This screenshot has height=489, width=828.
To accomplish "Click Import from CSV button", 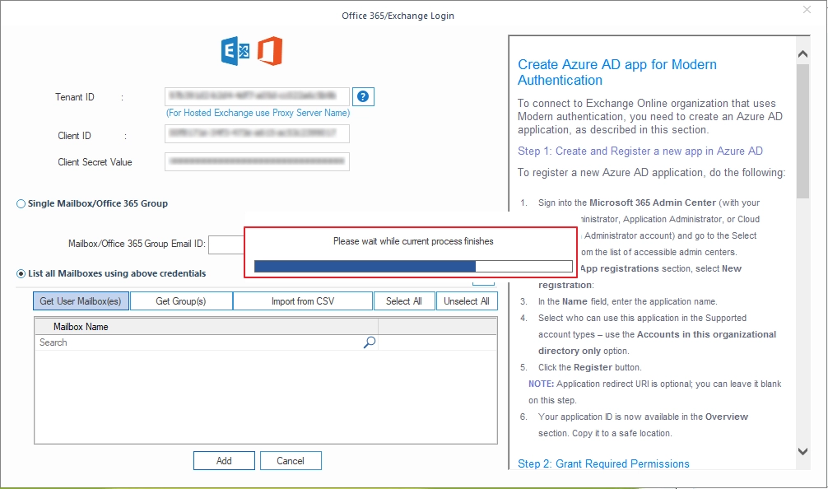I will tap(303, 301).
